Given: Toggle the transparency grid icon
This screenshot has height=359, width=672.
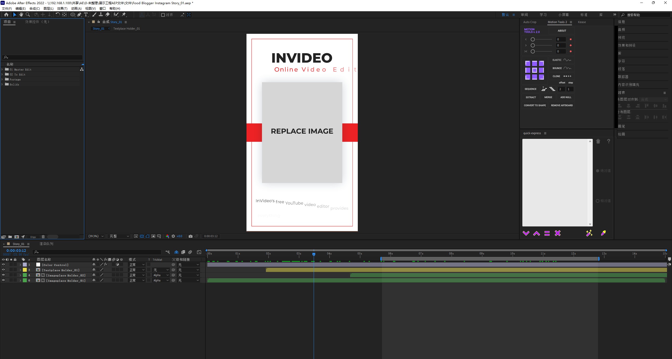Looking at the screenshot, I should [x=142, y=236].
